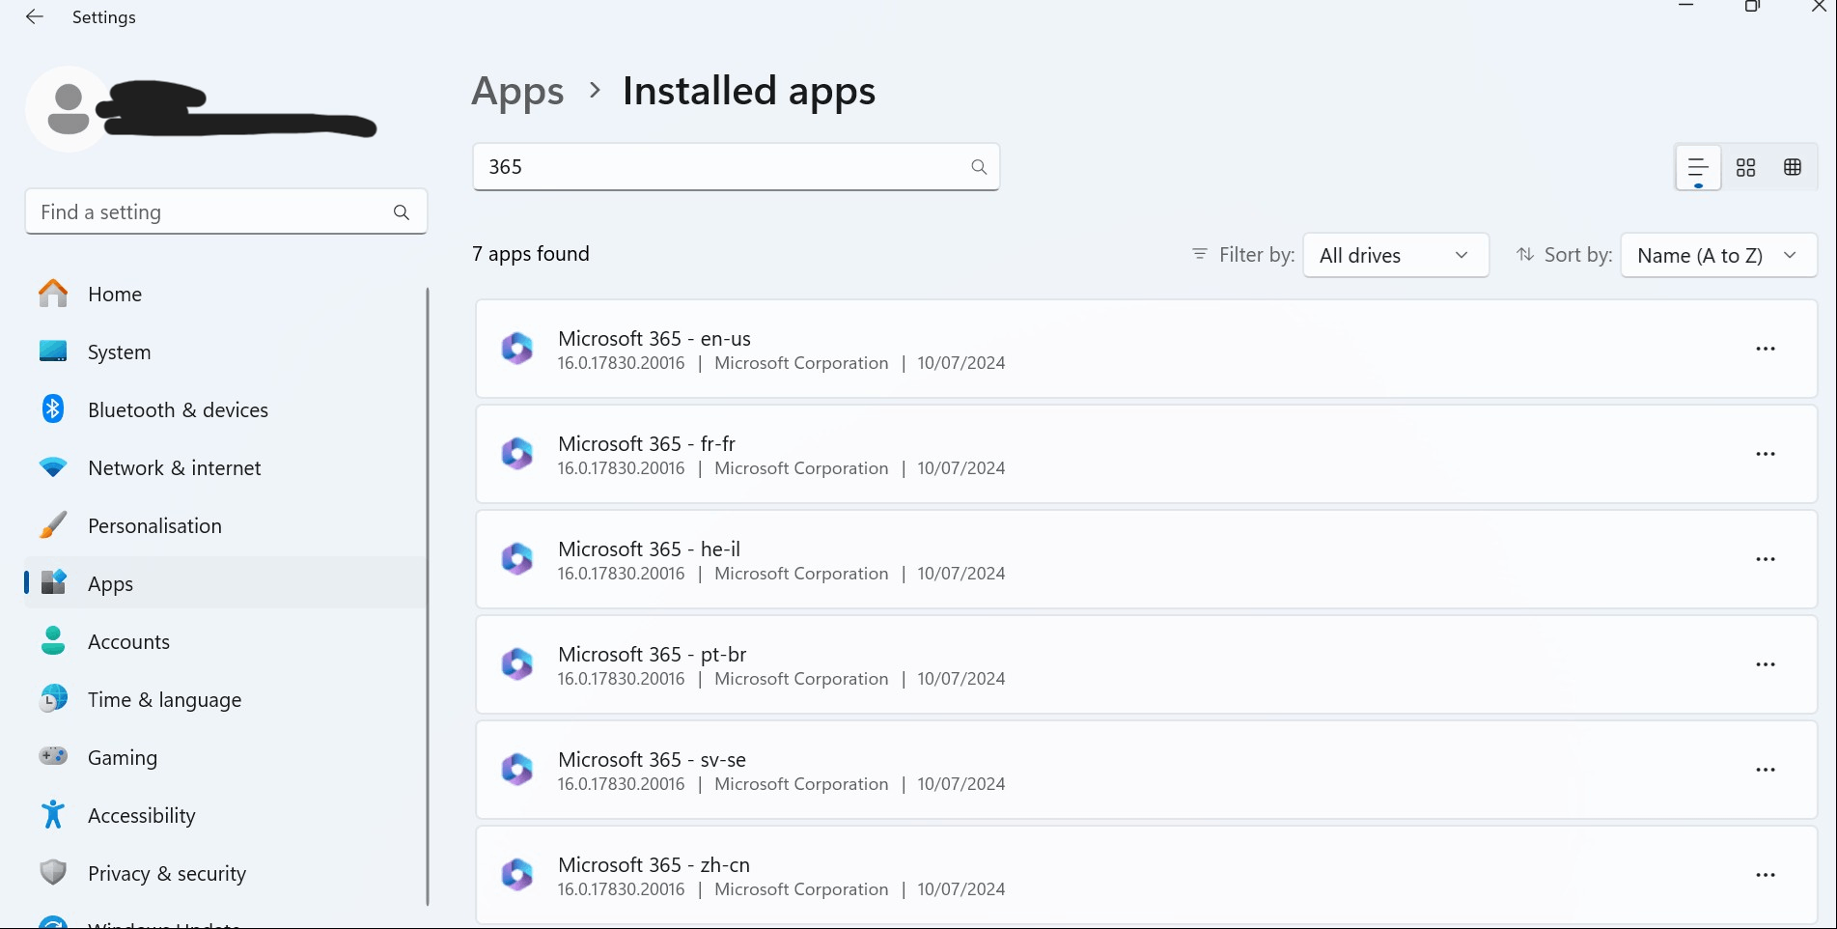
Task: Click the Microsoft 365 - he-il title
Action: click(649, 549)
